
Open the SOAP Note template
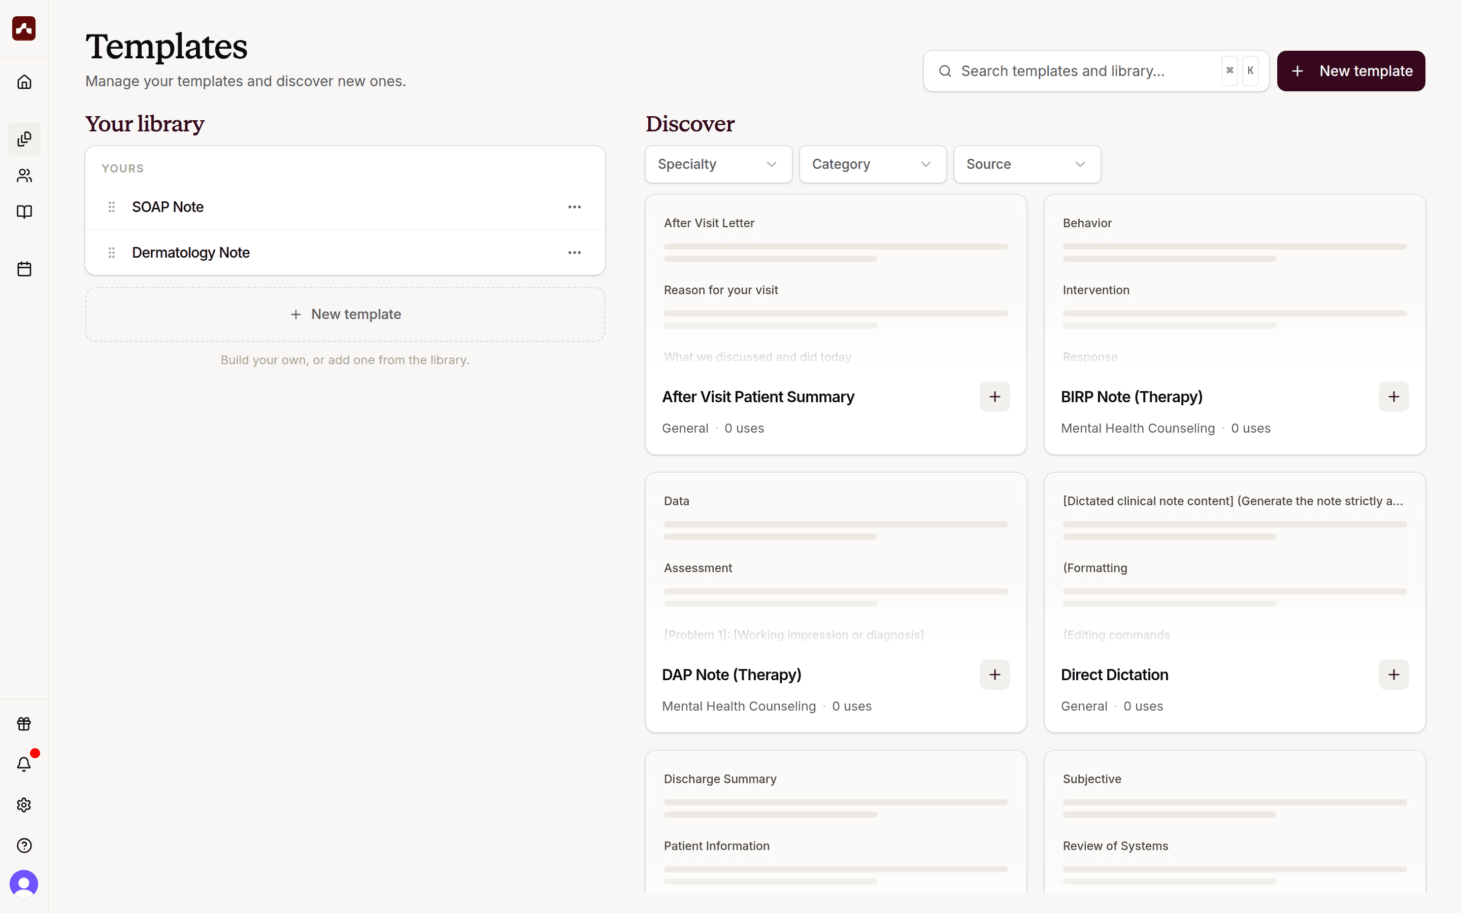pyautogui.click(x=345, y=207)
